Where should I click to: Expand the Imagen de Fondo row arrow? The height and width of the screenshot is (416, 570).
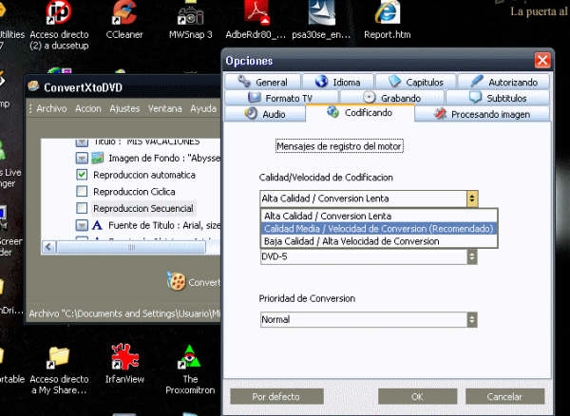tap(82, 158)
